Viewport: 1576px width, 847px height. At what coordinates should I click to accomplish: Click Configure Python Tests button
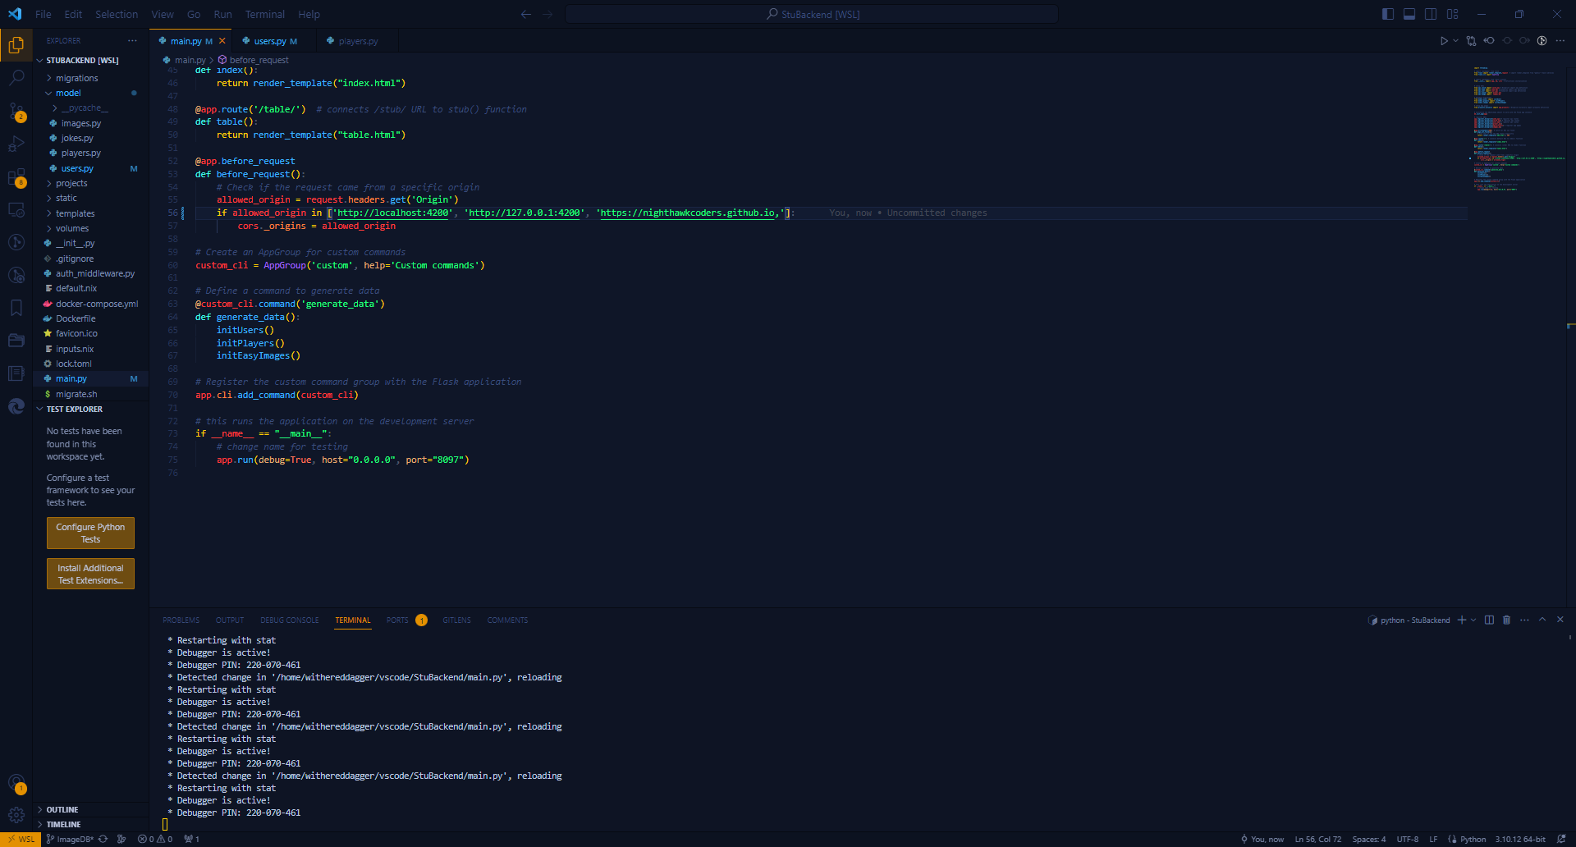pyautogui.click(x=90, y=533)
